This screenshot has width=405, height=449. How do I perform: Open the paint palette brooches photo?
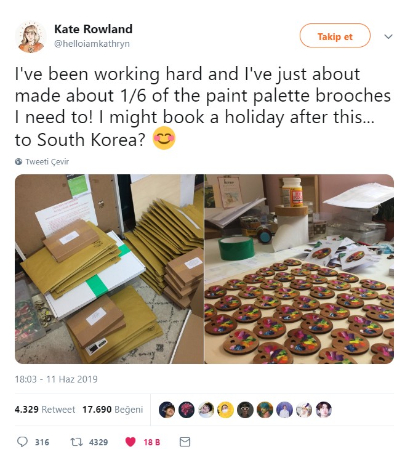point(299,269)
